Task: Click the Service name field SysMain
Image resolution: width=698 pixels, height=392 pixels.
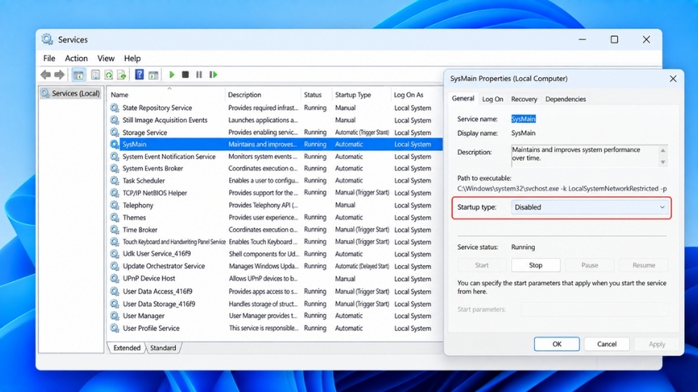Action: click(523, 119)
